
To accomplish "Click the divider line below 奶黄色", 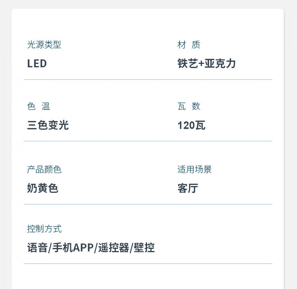I will [148, 204].
